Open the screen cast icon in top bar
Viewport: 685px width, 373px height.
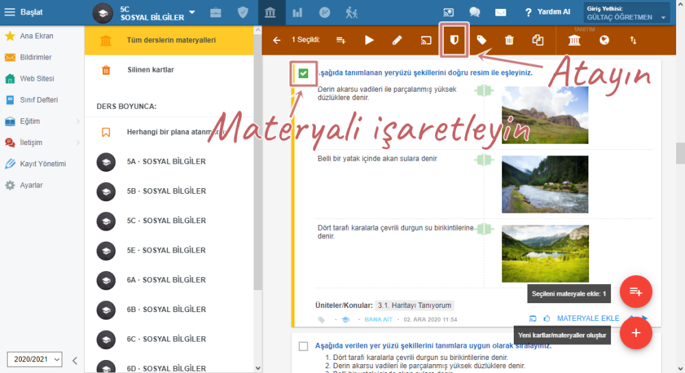coord(448,12)
